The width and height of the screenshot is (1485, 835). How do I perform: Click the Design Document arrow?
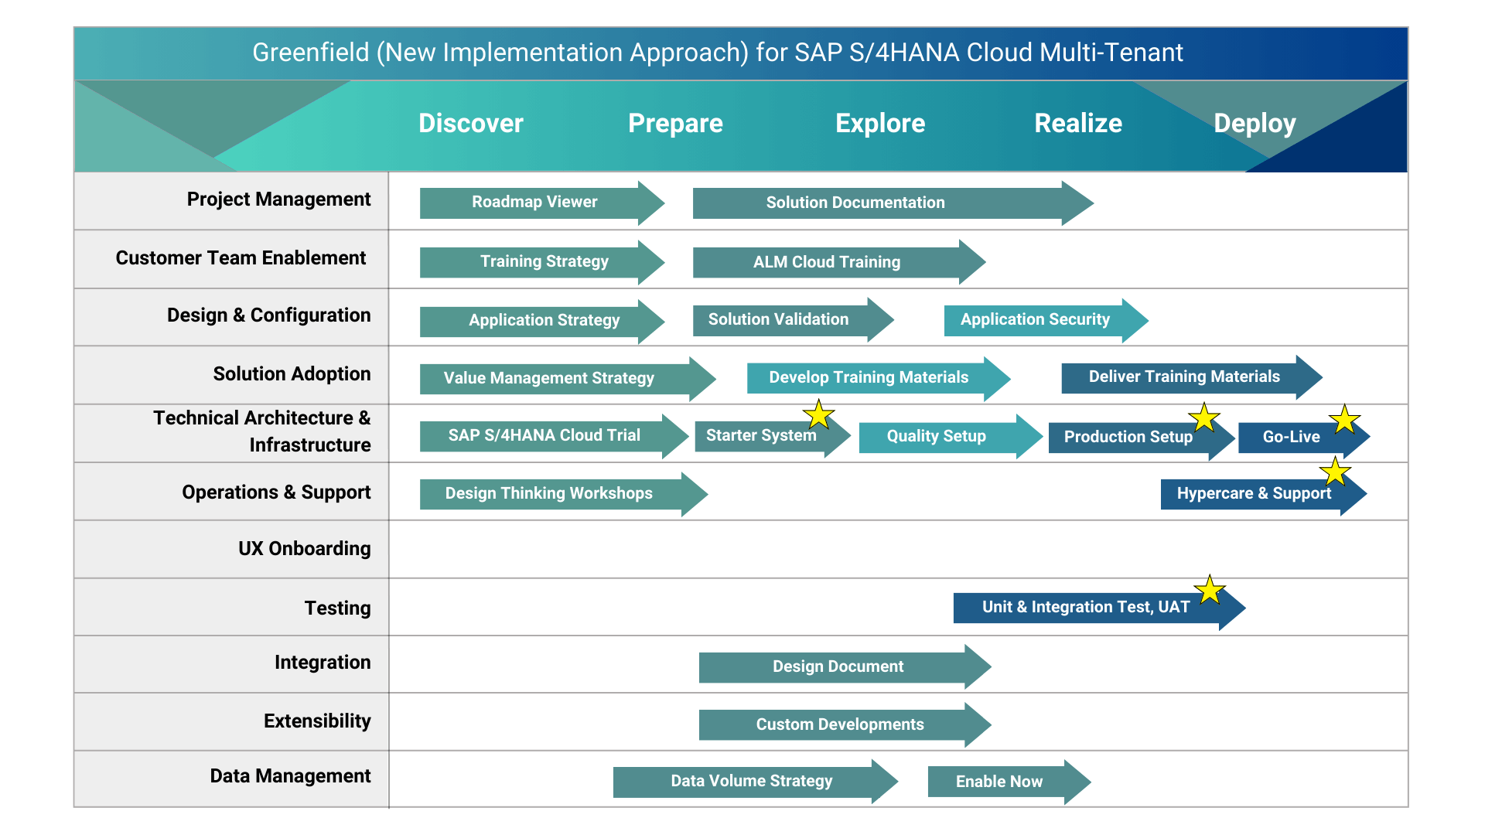coord(845,667)
